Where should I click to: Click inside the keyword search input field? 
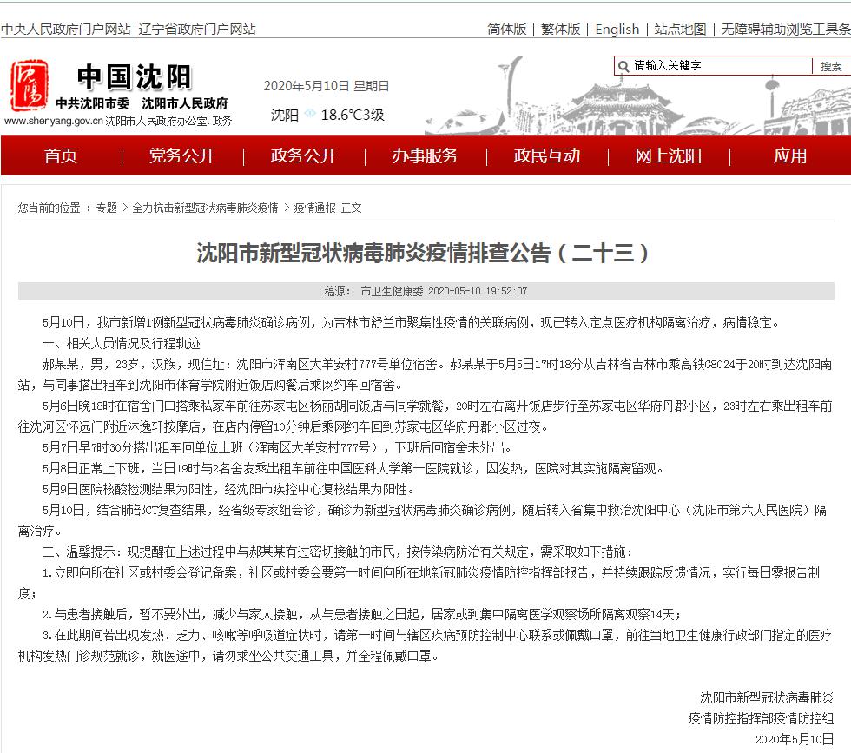(721, 65)
